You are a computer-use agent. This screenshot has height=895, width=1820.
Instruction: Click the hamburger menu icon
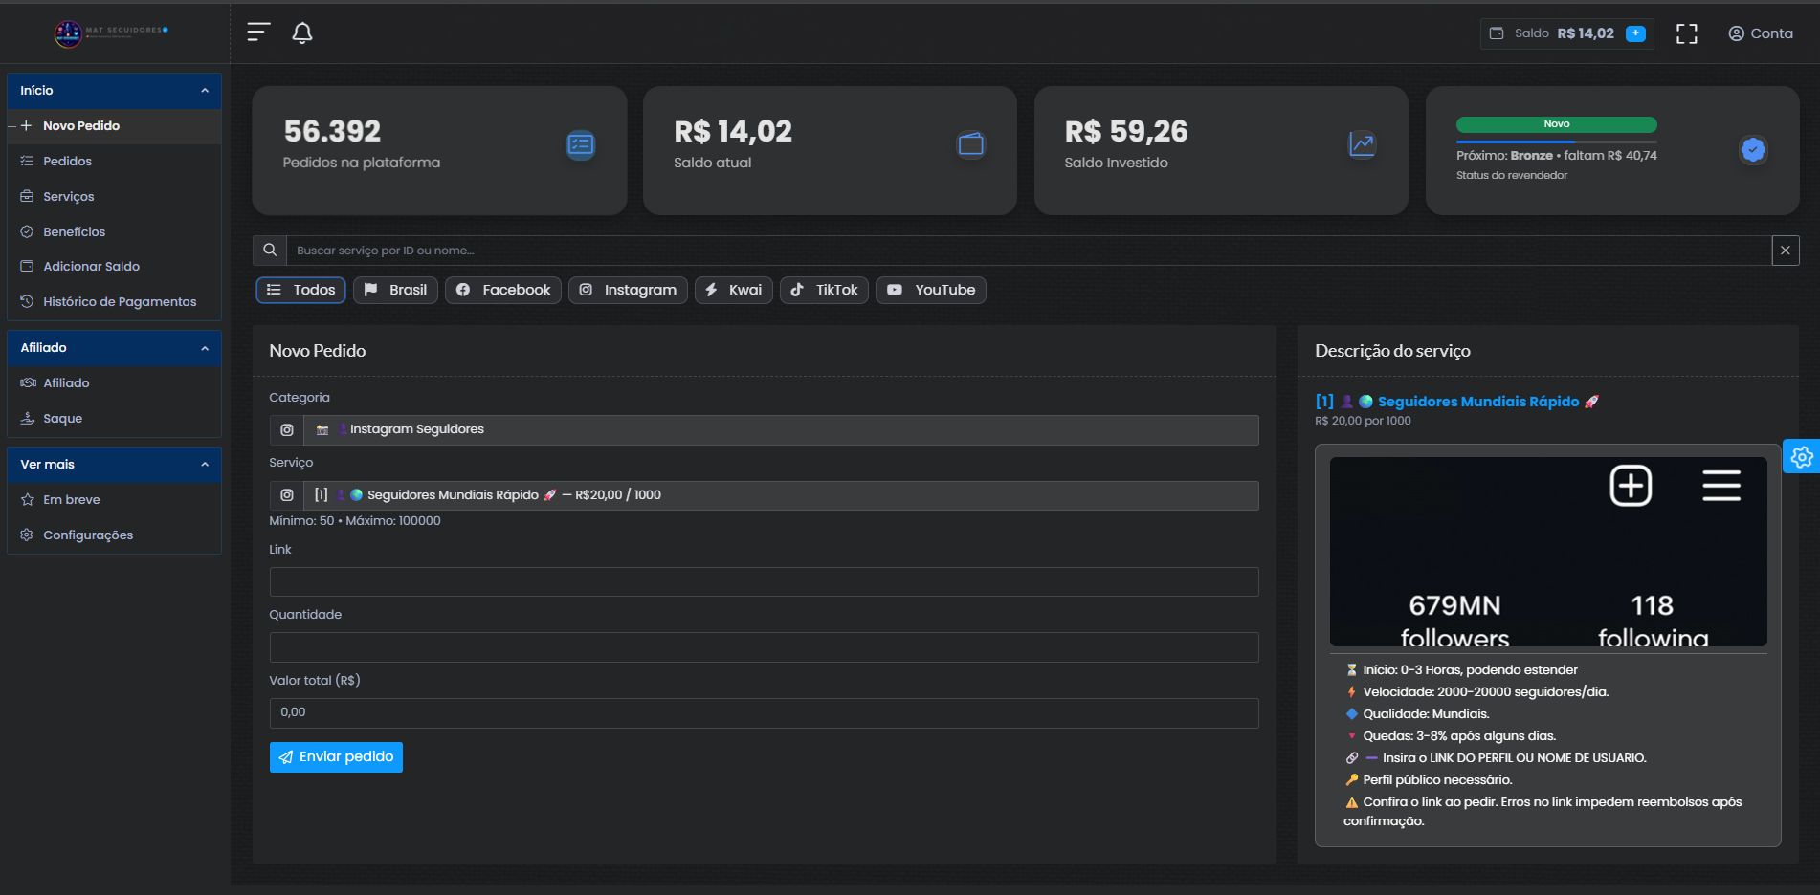coord(256,32)
